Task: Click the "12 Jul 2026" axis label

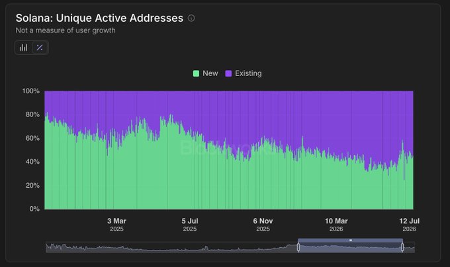Action: pos(409,225)
